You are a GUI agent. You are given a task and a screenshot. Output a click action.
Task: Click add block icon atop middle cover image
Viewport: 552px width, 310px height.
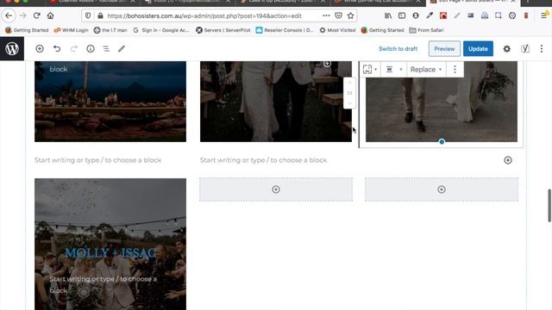click(x=327, y=64)
